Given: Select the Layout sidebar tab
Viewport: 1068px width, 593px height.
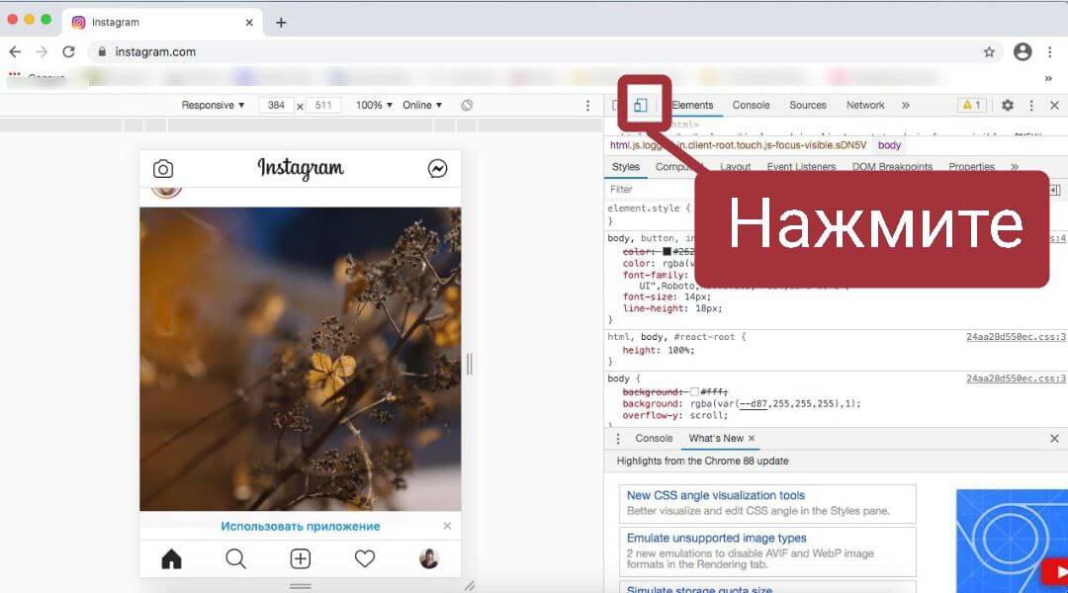Looking at the screenshot, I should point(735,167).
